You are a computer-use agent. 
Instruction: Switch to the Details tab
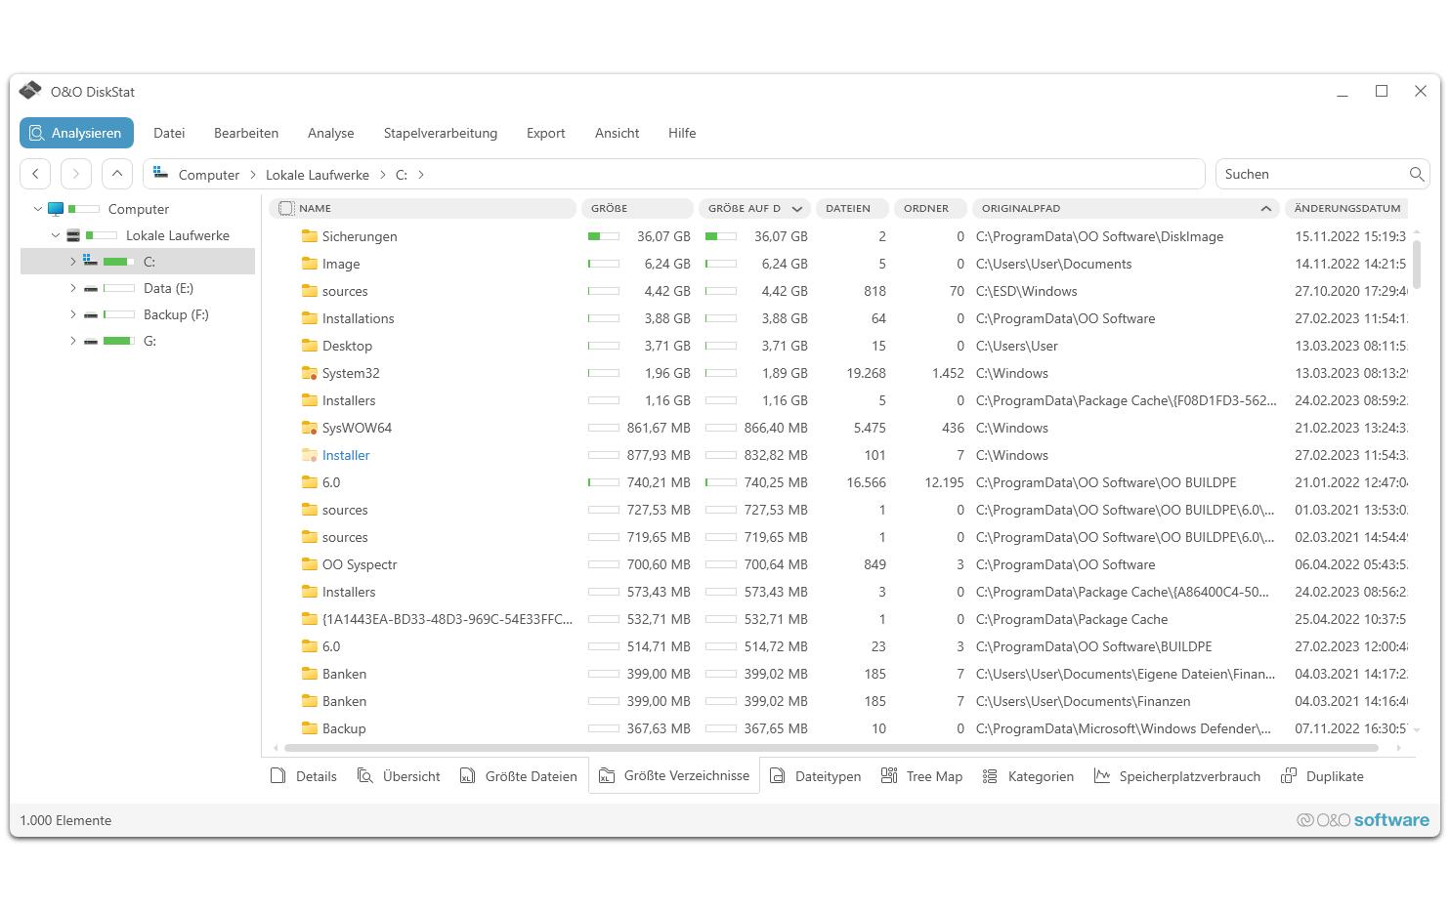click(304, 776)
